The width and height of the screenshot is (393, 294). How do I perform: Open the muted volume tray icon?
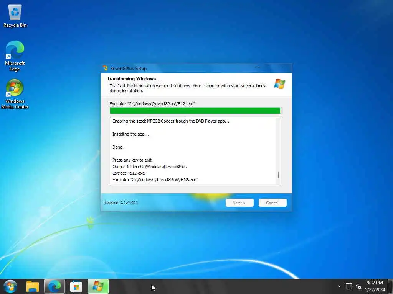(358, 286)
